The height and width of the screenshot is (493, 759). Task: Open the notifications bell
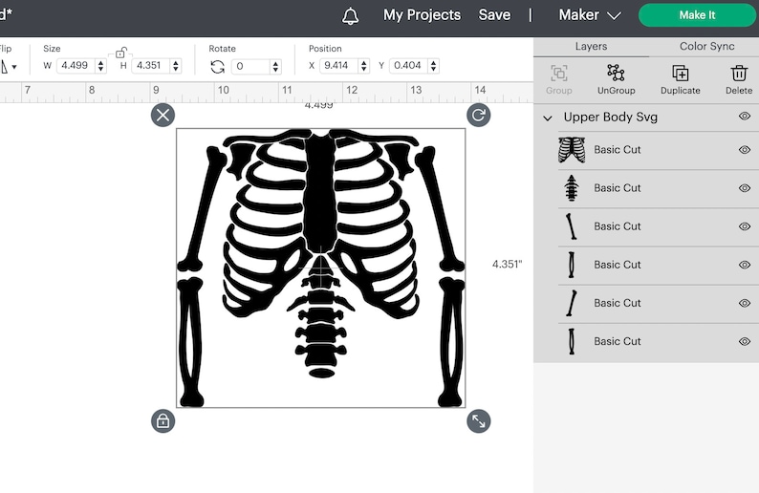[351, 16]
